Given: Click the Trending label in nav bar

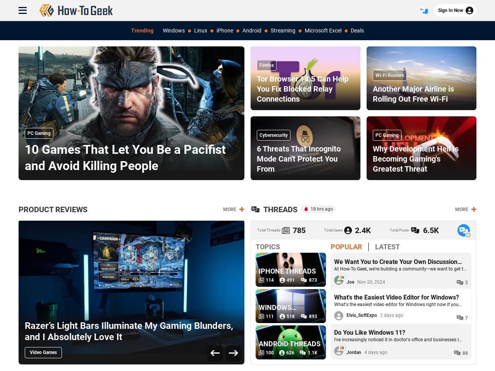Looking at the screenshot, I should pyautogui.click(x=142, y=31).
